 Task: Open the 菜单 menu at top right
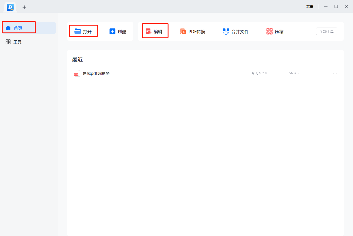click(x=310, y=6)
